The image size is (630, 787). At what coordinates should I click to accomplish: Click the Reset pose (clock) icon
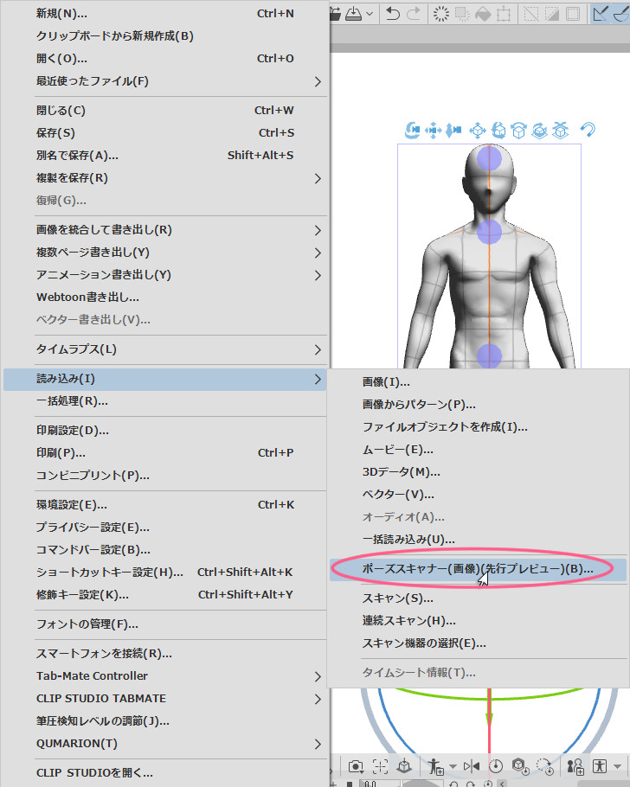(496, 766)
